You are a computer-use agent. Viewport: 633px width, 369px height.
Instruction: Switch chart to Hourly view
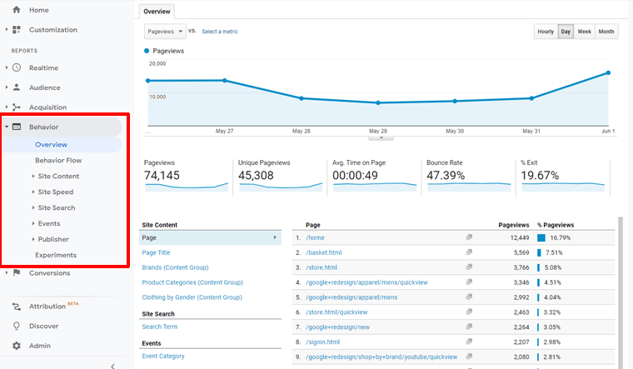point(546,32)
